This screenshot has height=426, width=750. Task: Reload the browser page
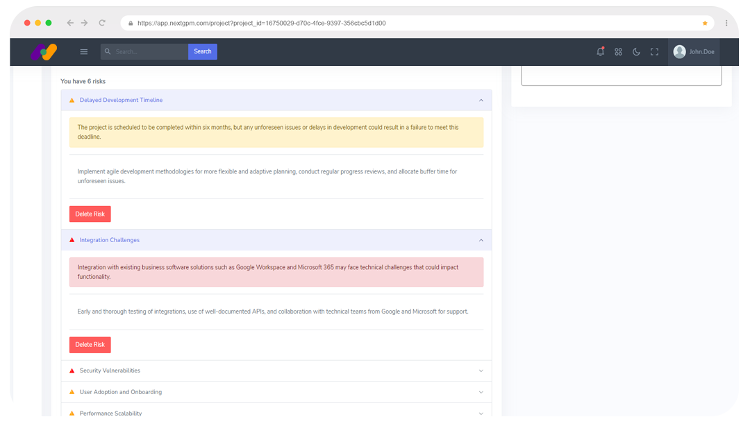(x=102, y=23)
